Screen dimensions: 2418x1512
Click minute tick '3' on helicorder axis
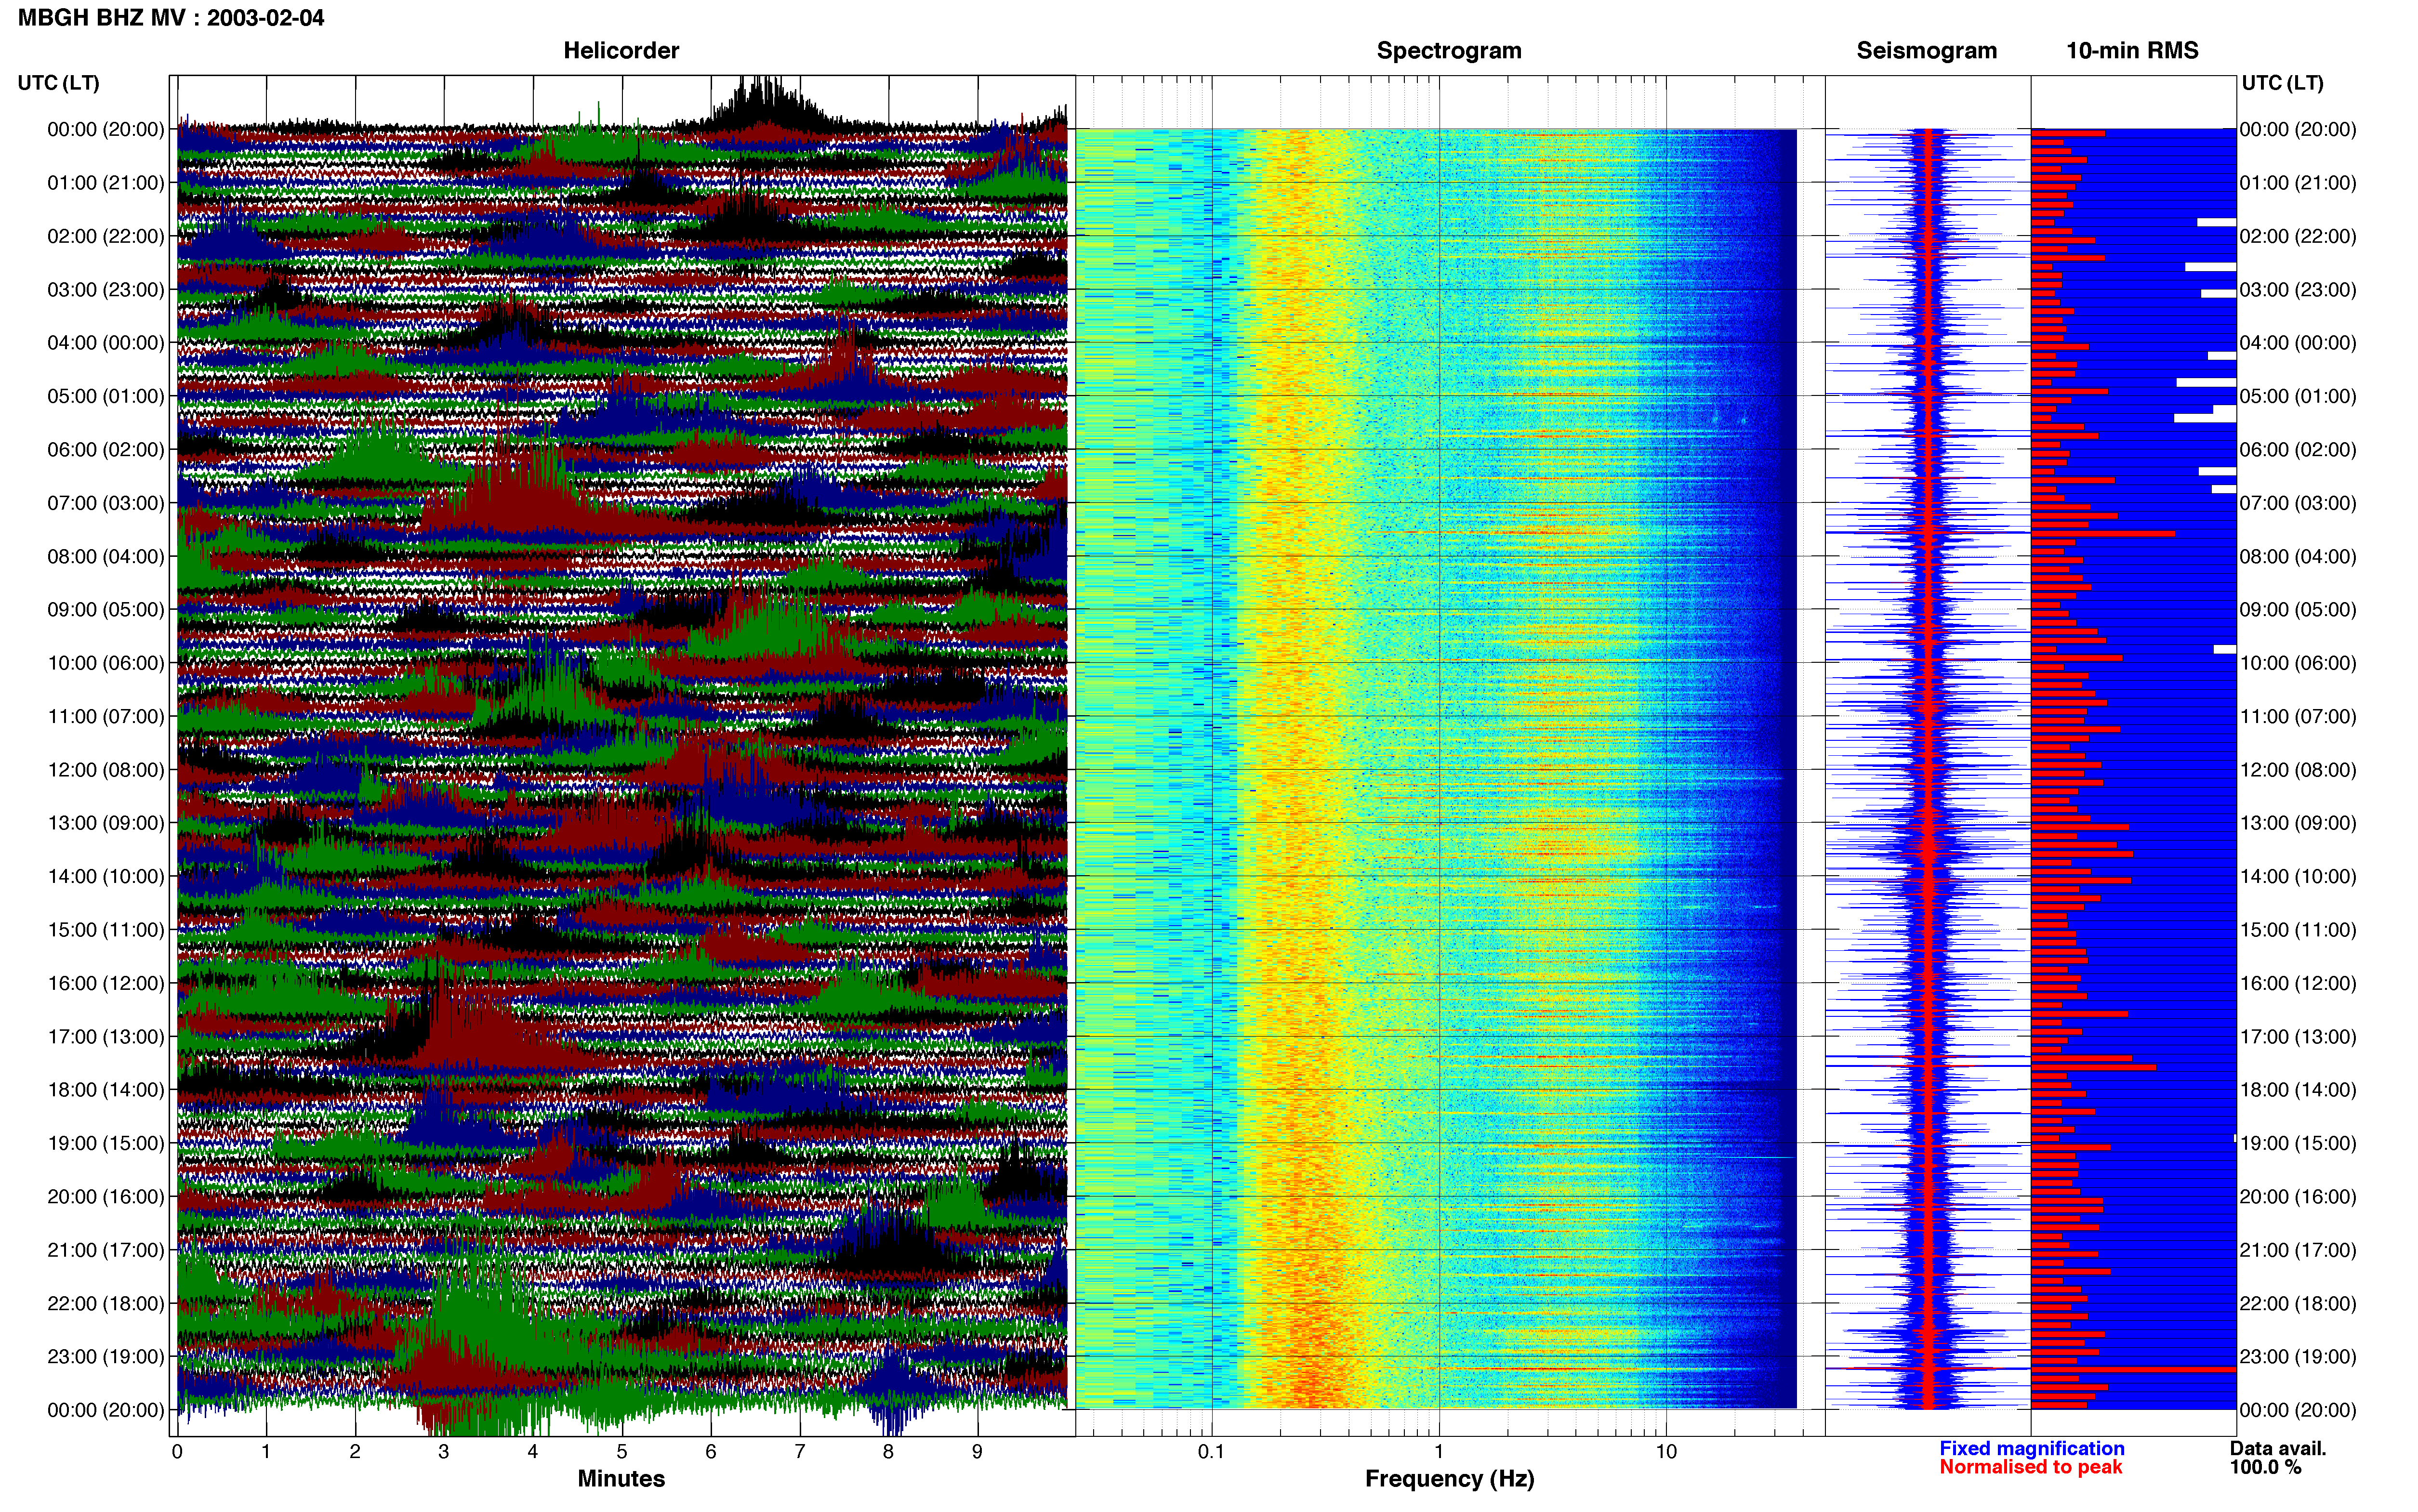coord(444,1452)
